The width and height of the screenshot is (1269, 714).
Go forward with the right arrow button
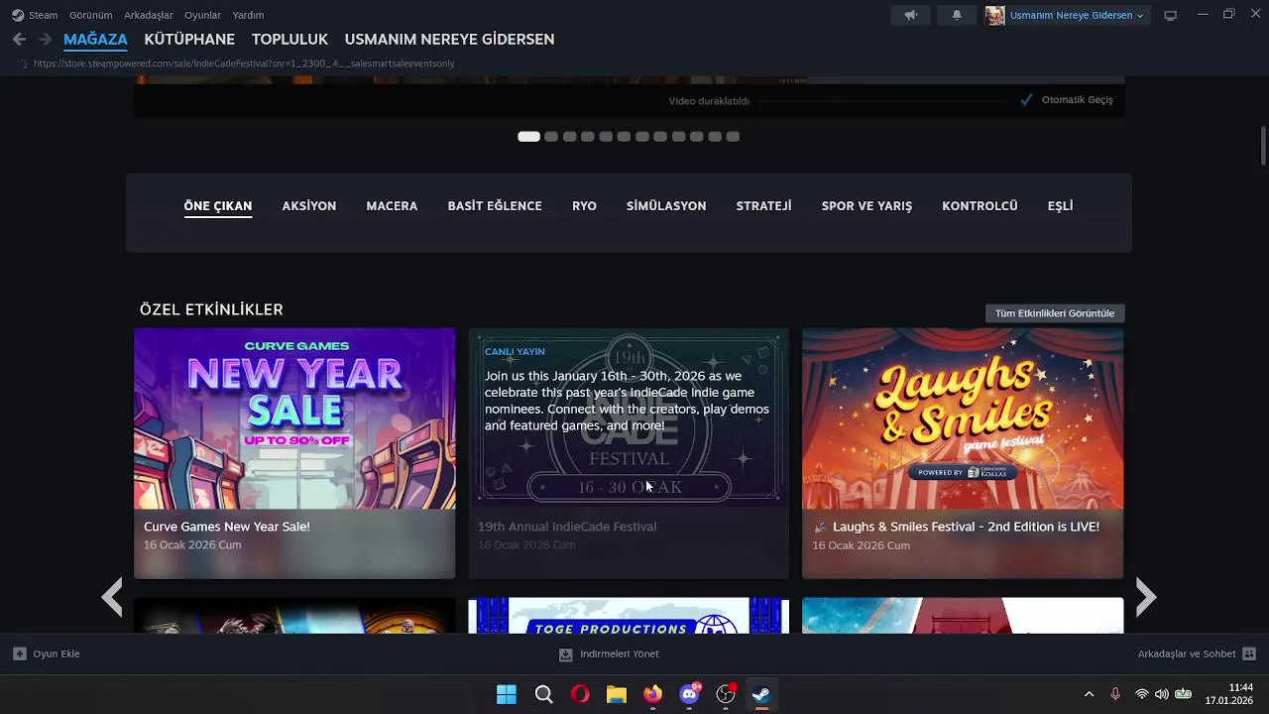(45, 39)
